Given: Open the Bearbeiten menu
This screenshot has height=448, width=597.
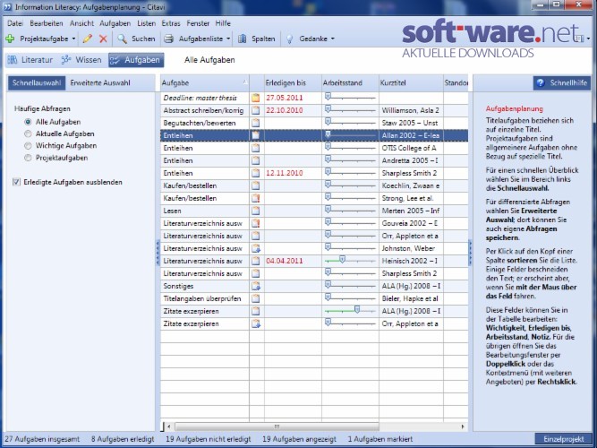Looking at the screenshot, I should tap(47, 23).
